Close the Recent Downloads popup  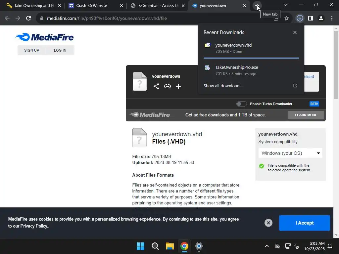295,32
